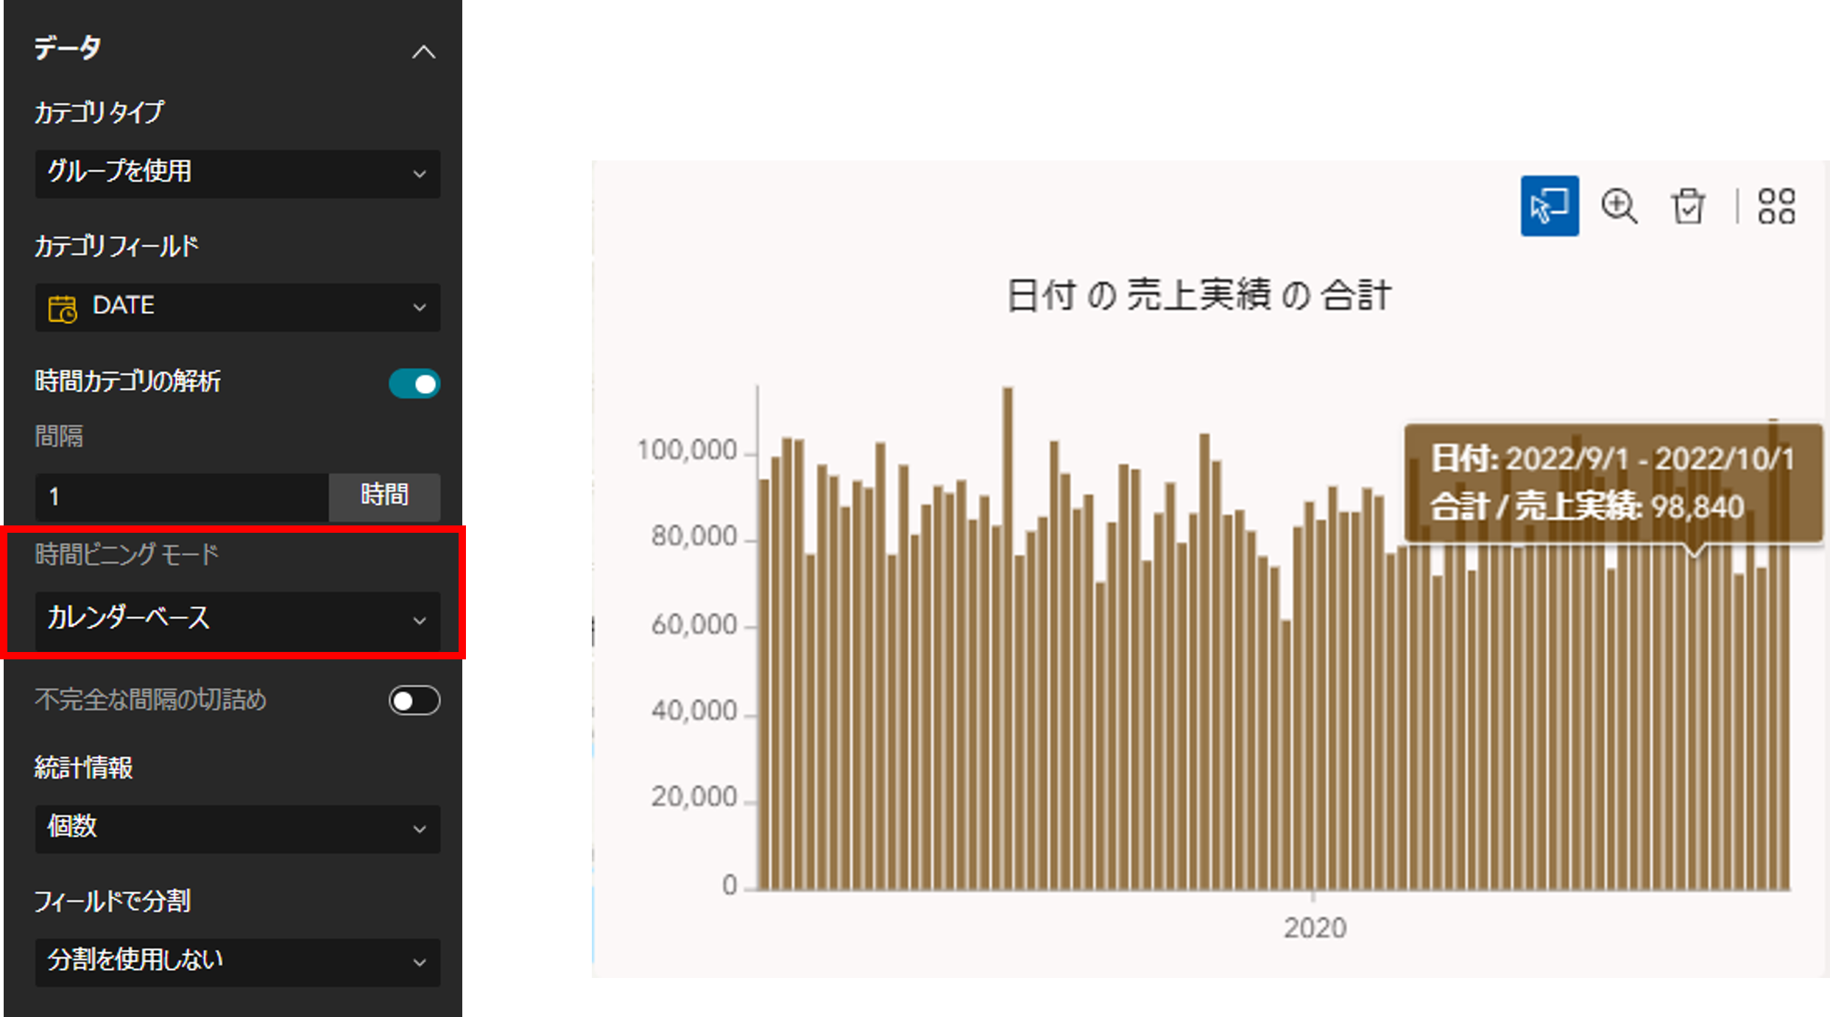The image size is (1830, 1017).
Task: Activate the selection mode icon in chart toolbar
Action: pyautogui.click(x=1549, y=206)
